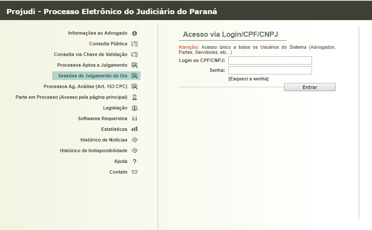Open Histórico de Notícias text link
Screen dimensions: 372x230
pos(104,140)
